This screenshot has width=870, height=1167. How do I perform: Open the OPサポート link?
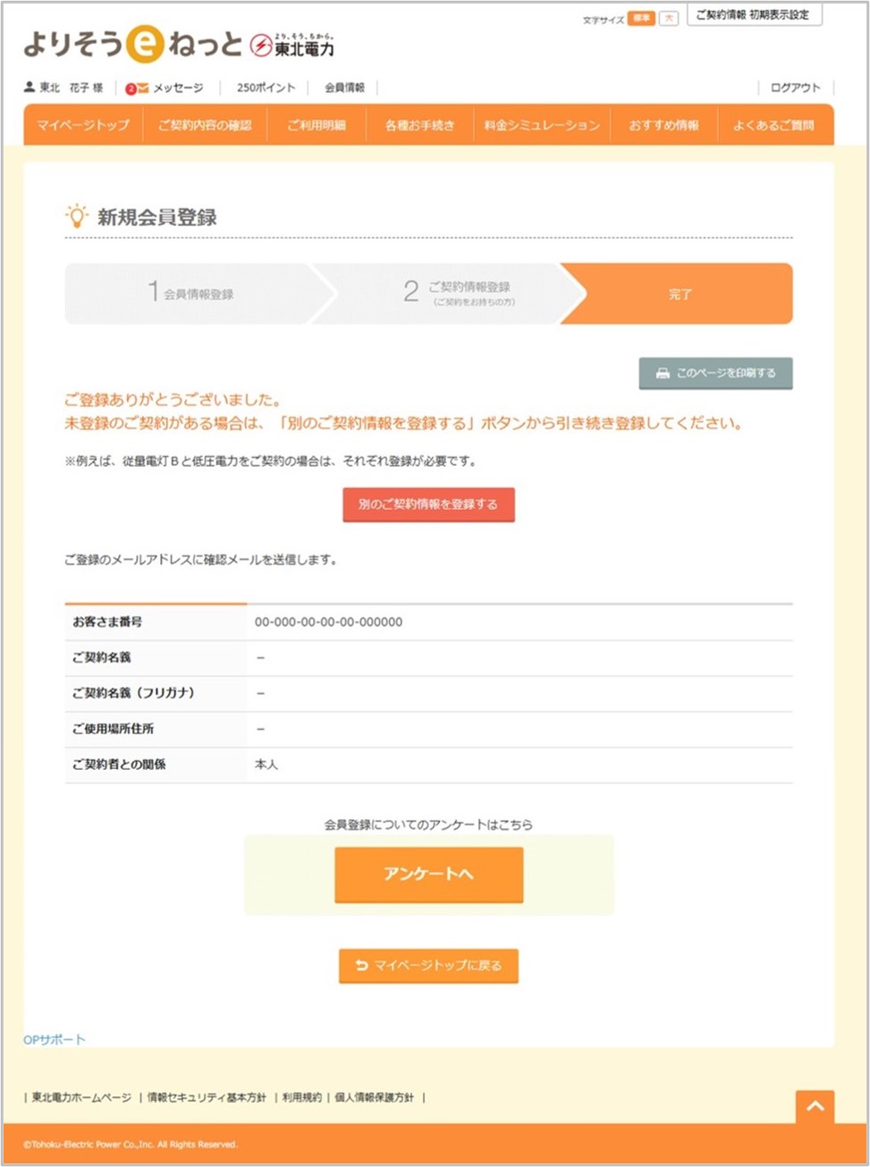54,1038
